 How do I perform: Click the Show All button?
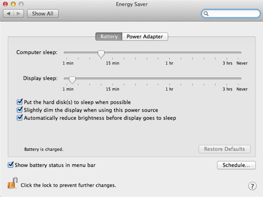coord(43,14)
